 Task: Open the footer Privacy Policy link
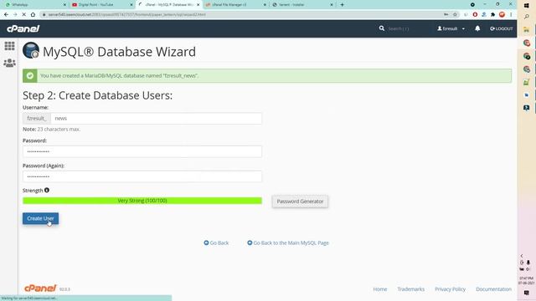pyautogui.click(x=451, y=289)
